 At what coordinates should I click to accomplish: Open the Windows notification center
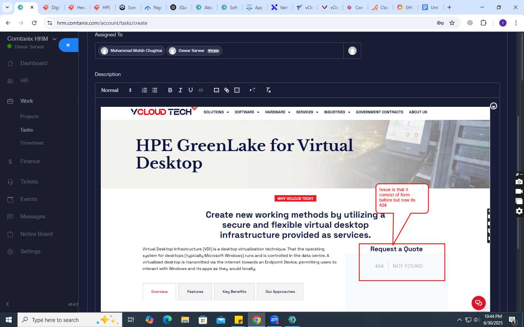[513, 320]
